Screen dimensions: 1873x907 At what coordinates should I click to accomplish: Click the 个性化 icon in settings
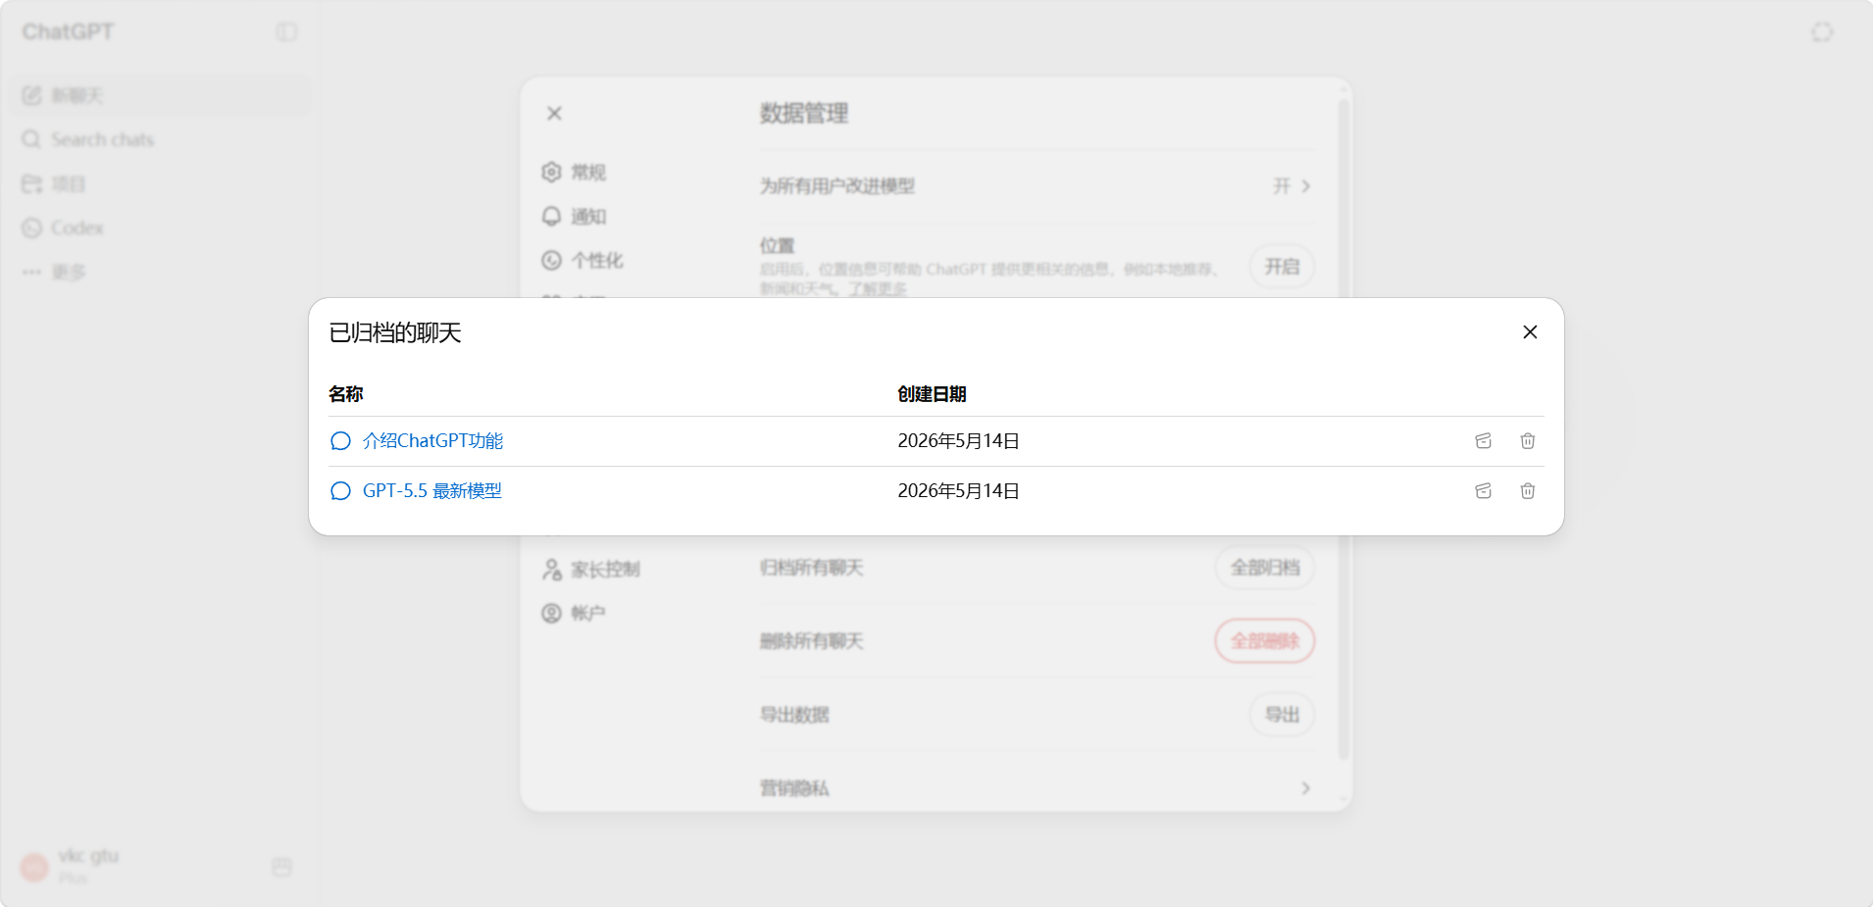(x=552, y=261)
